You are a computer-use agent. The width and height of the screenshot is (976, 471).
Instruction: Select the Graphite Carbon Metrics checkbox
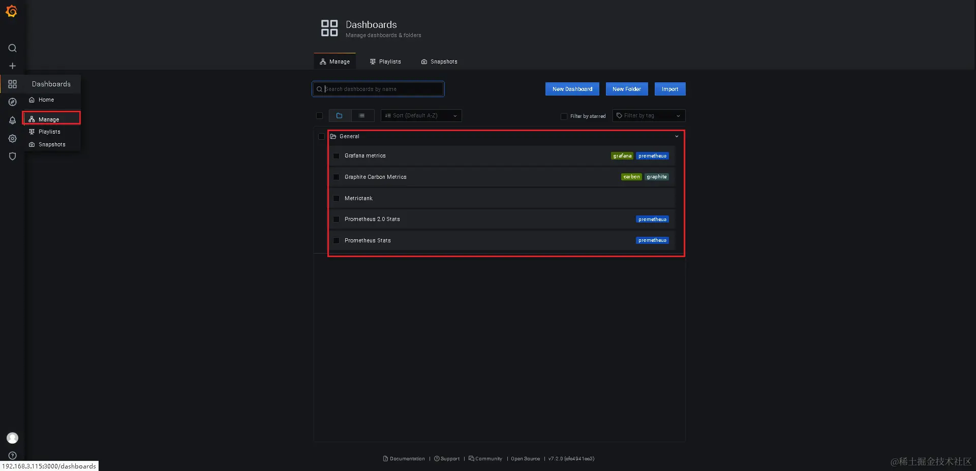click(x=336, y=177)
